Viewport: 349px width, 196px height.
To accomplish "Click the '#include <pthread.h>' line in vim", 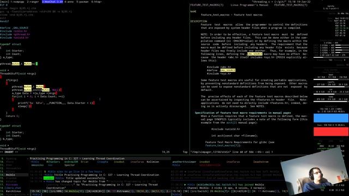I will (15, 34).
